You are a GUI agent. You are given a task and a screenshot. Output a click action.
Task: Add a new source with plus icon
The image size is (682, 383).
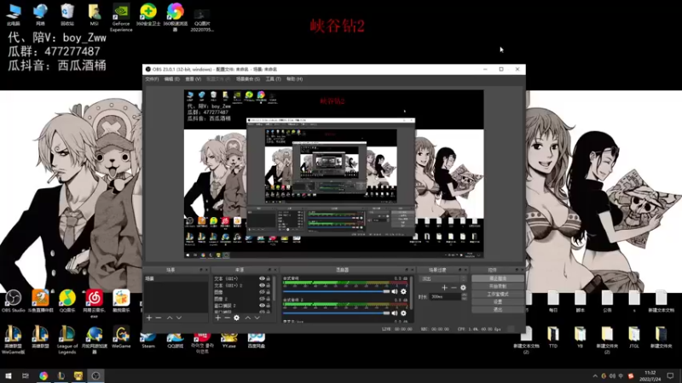pyautogui.click(x=218, y=317)
